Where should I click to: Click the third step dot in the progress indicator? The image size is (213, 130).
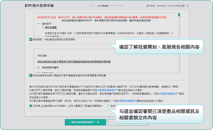tap(115, 6)
